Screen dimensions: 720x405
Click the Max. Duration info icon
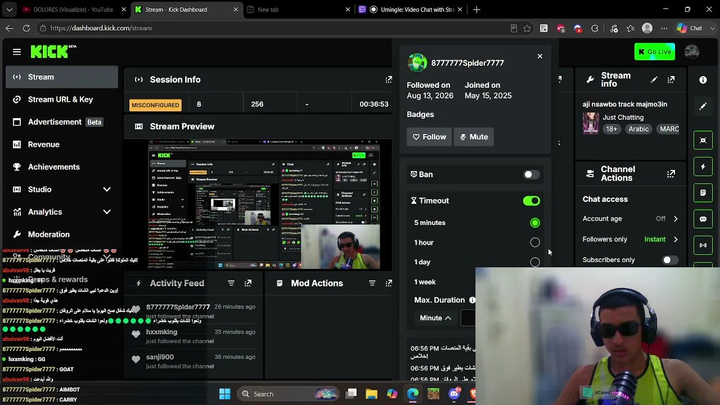[x=472, y=300]
